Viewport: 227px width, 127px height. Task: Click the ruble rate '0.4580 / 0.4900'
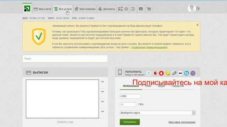click(86, 18)
